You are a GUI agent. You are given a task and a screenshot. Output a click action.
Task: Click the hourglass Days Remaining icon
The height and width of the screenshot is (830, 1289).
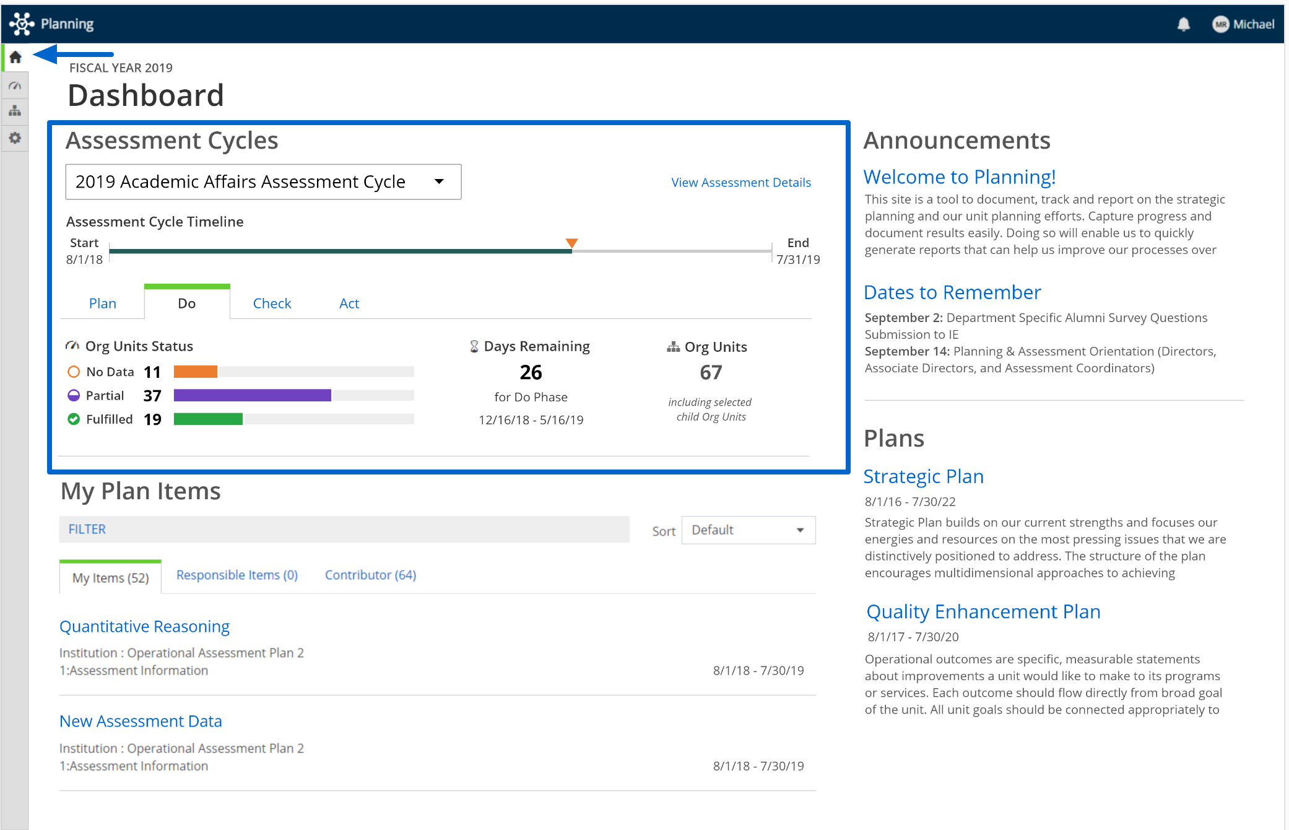(x=474, y=346)
